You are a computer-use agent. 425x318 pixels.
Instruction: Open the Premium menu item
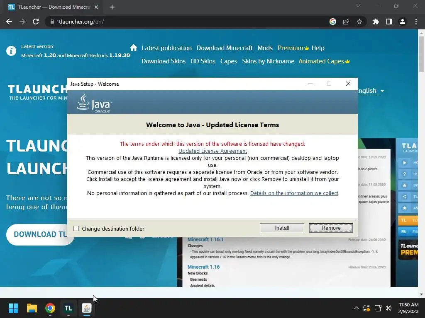[x=293, y=48]
